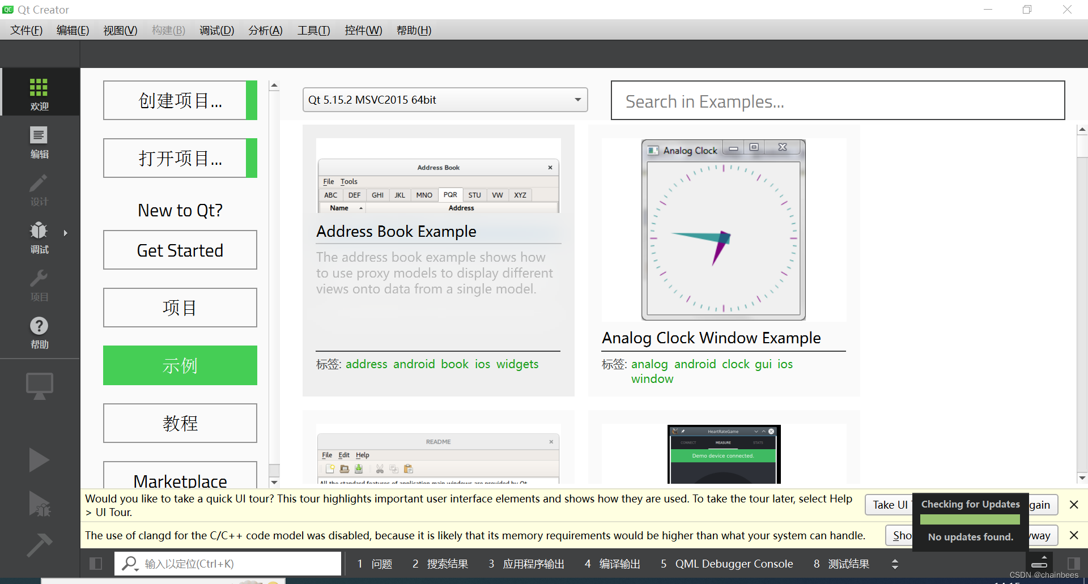Select the 教程 tutorials button

[180, 423]
